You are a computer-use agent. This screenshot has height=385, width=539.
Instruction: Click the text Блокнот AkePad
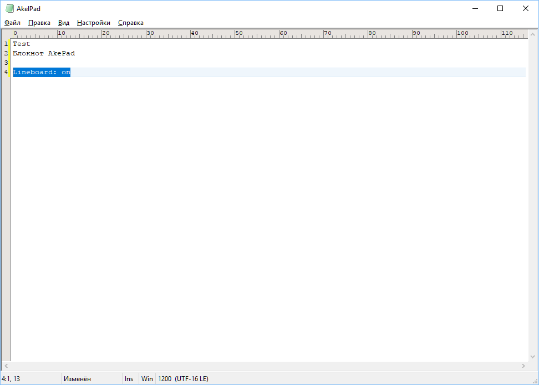[43, 53]
